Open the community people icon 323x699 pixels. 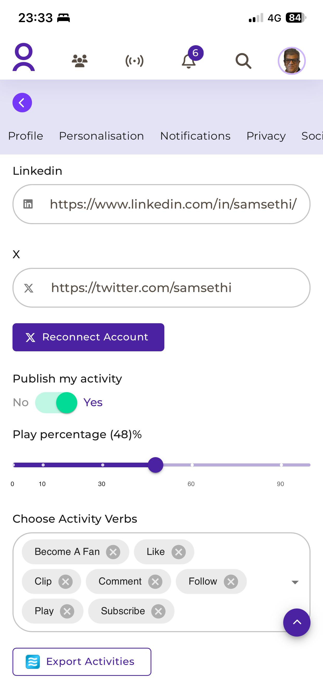coord(80,61)
